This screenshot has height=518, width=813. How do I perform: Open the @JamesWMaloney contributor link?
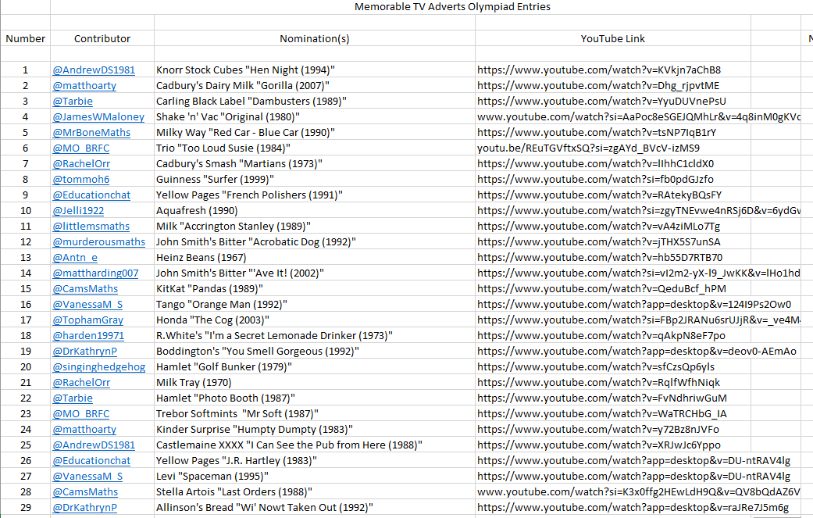point(98,116)
